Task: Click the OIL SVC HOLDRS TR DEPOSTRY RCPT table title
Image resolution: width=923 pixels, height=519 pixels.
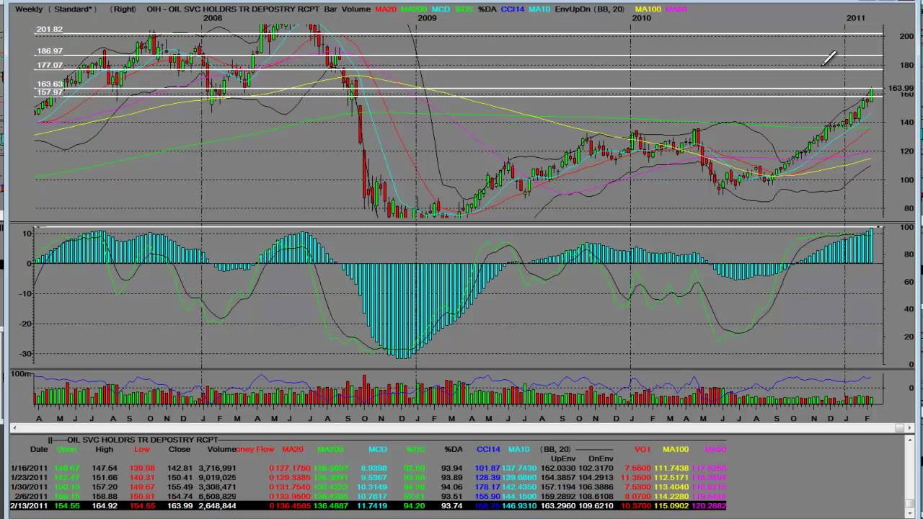Action: coord(143,440)
